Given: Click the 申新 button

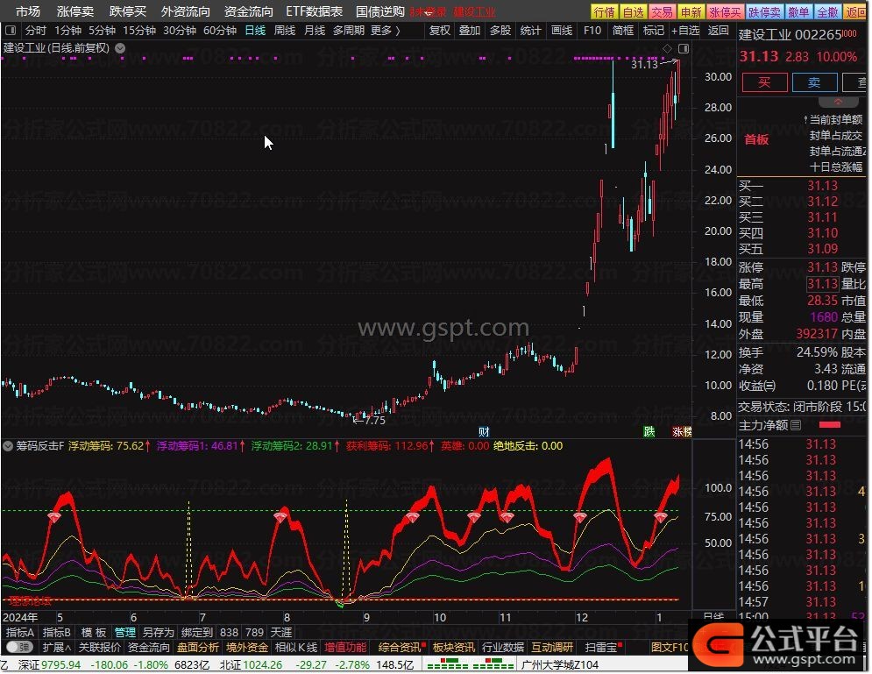Looking at the screenshot, I should pos(691,11).
